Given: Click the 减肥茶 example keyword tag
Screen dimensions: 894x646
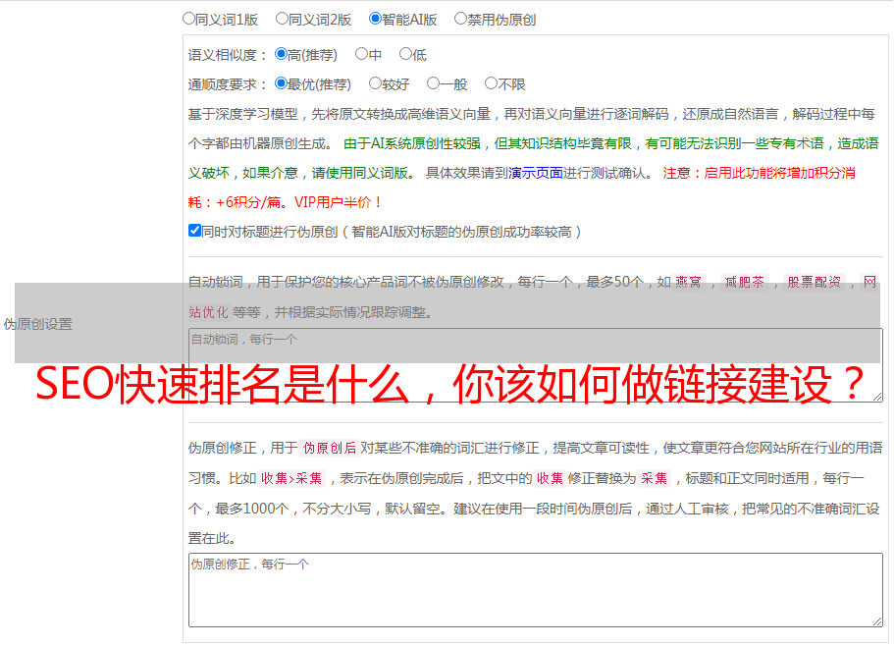Looking at the screenshot, I should click(x=744, y=282).
